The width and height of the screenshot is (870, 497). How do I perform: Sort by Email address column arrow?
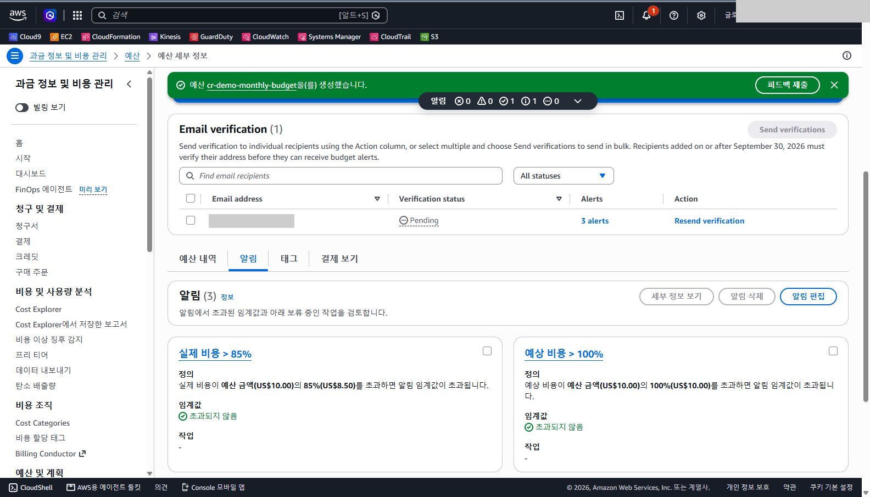point(377,199)
